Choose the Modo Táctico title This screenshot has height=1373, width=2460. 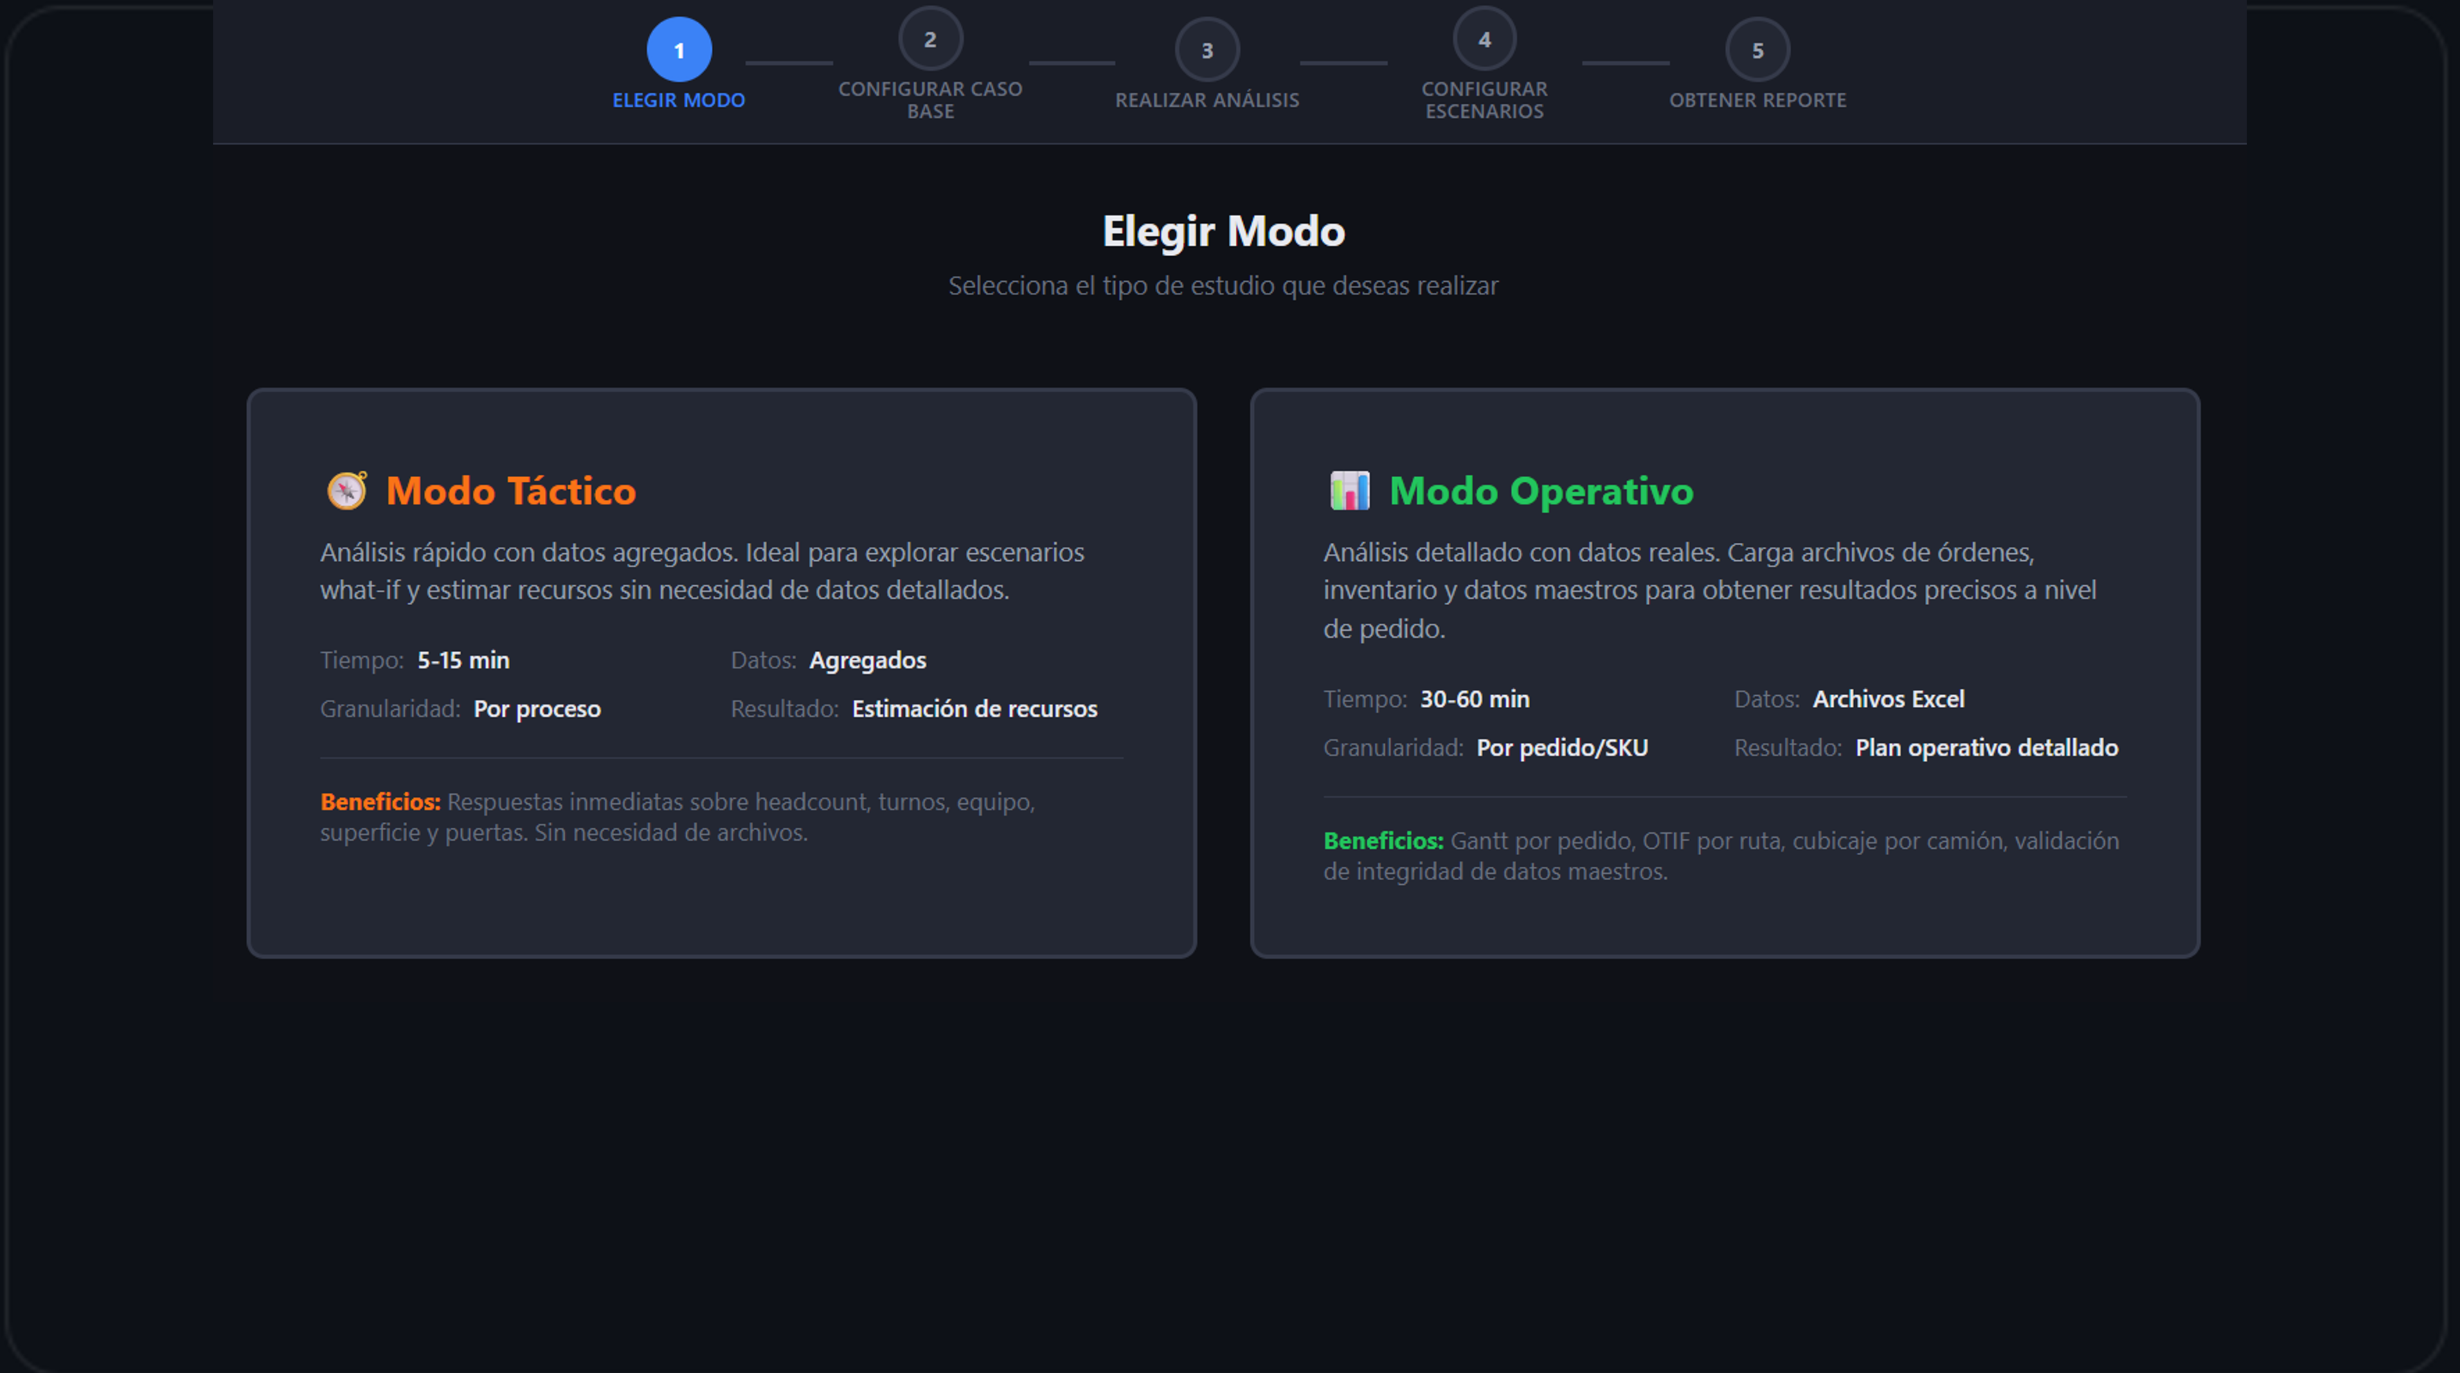pos(511,491)
